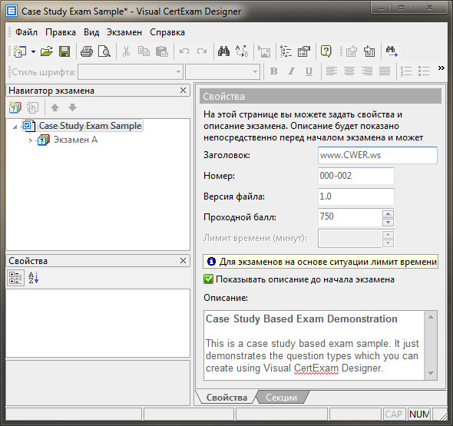Image resolution: width=453 pixels, height=426 pixels.
Task: Click the Заголовок field with www.CWER.ws
Action: click(378, 155)
